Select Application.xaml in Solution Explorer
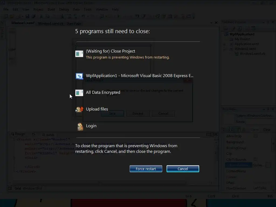Image resolution: width=276 pixels, height=207 pixels. pos(247,44)
